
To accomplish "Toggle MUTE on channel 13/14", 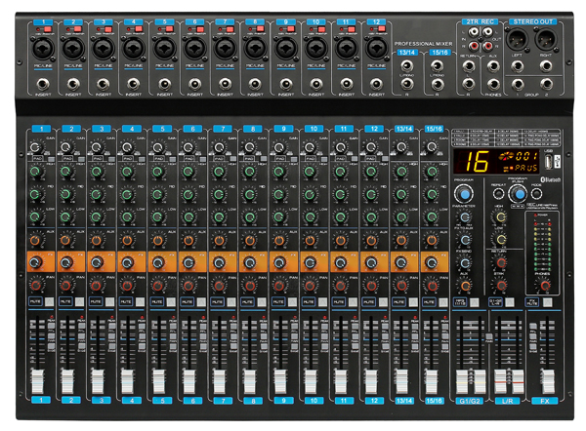I will tap(400, 304).
